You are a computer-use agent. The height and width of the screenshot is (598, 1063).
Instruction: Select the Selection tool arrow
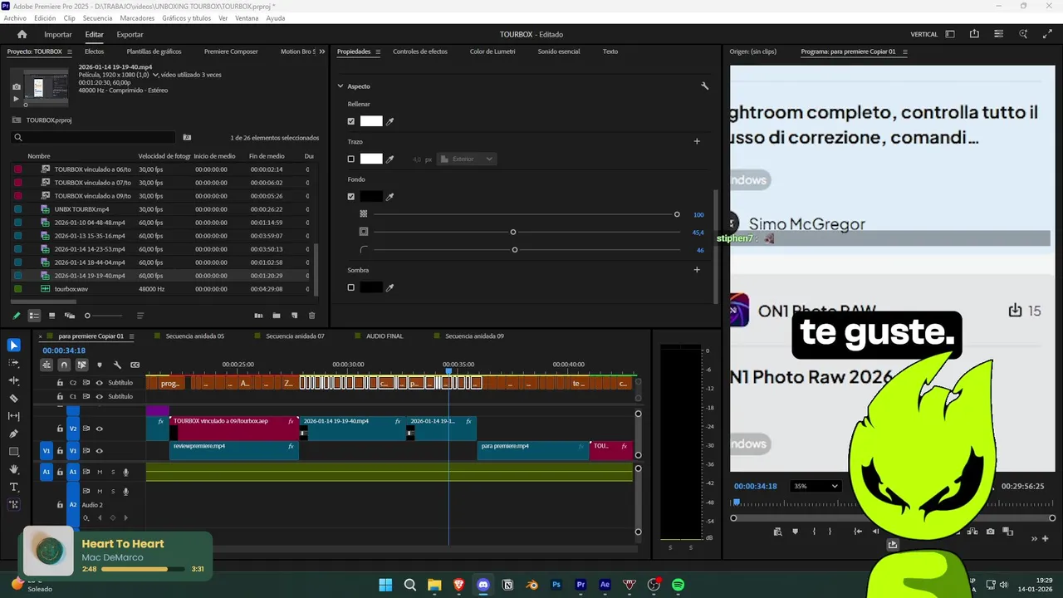coord(13,345)
